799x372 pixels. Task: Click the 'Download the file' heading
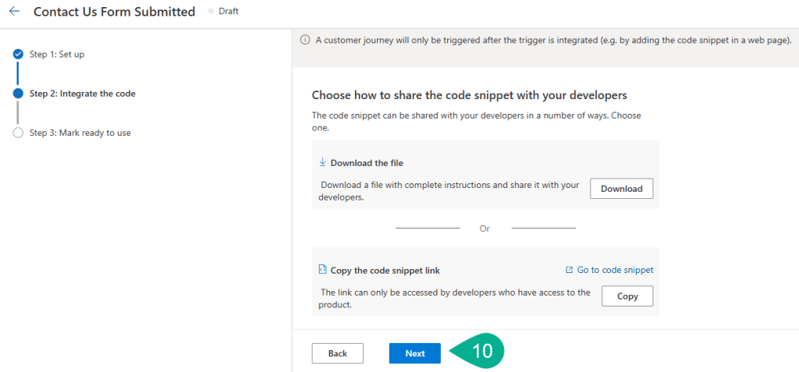click(367, 163)
